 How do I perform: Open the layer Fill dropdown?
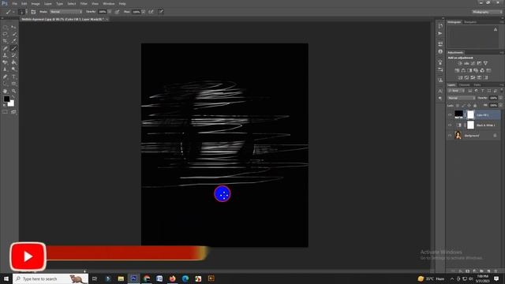tap(500, 105)
